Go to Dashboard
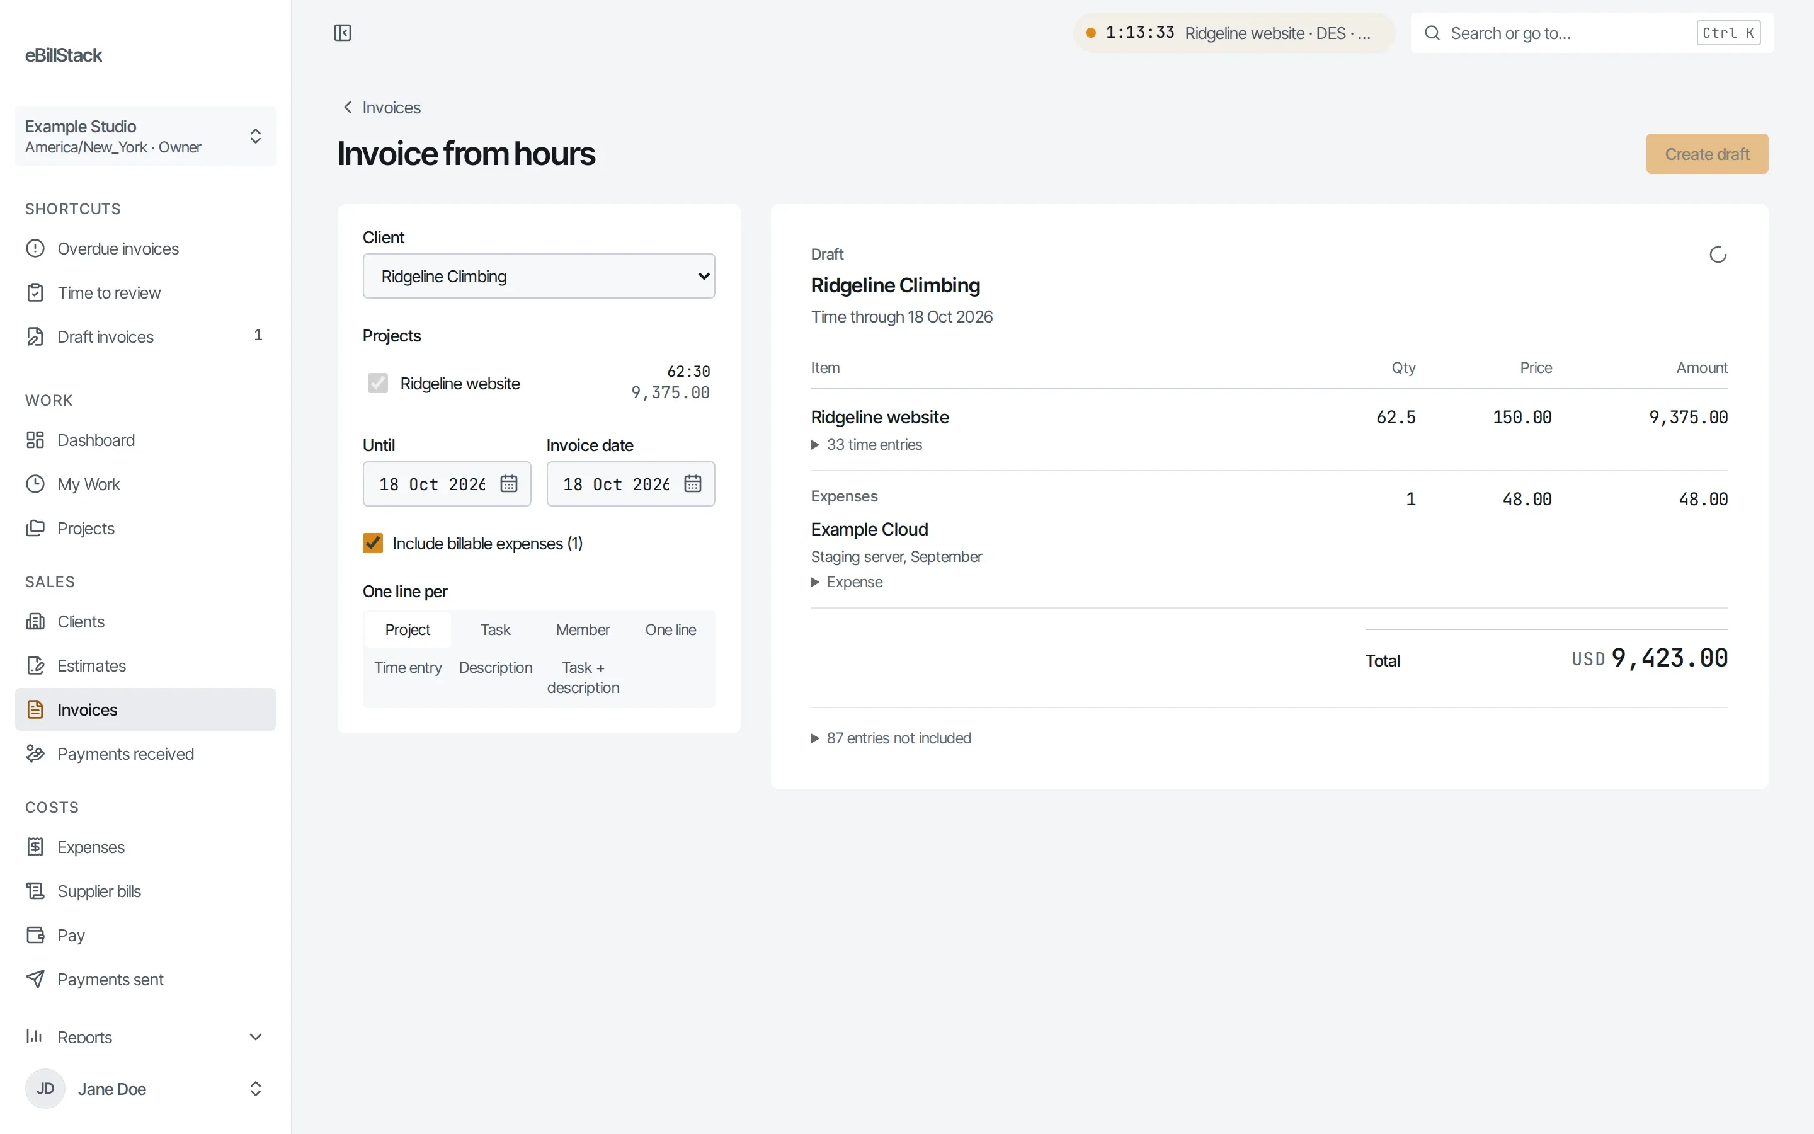The image size is (1814, 1134). click(x=145, y=440)
